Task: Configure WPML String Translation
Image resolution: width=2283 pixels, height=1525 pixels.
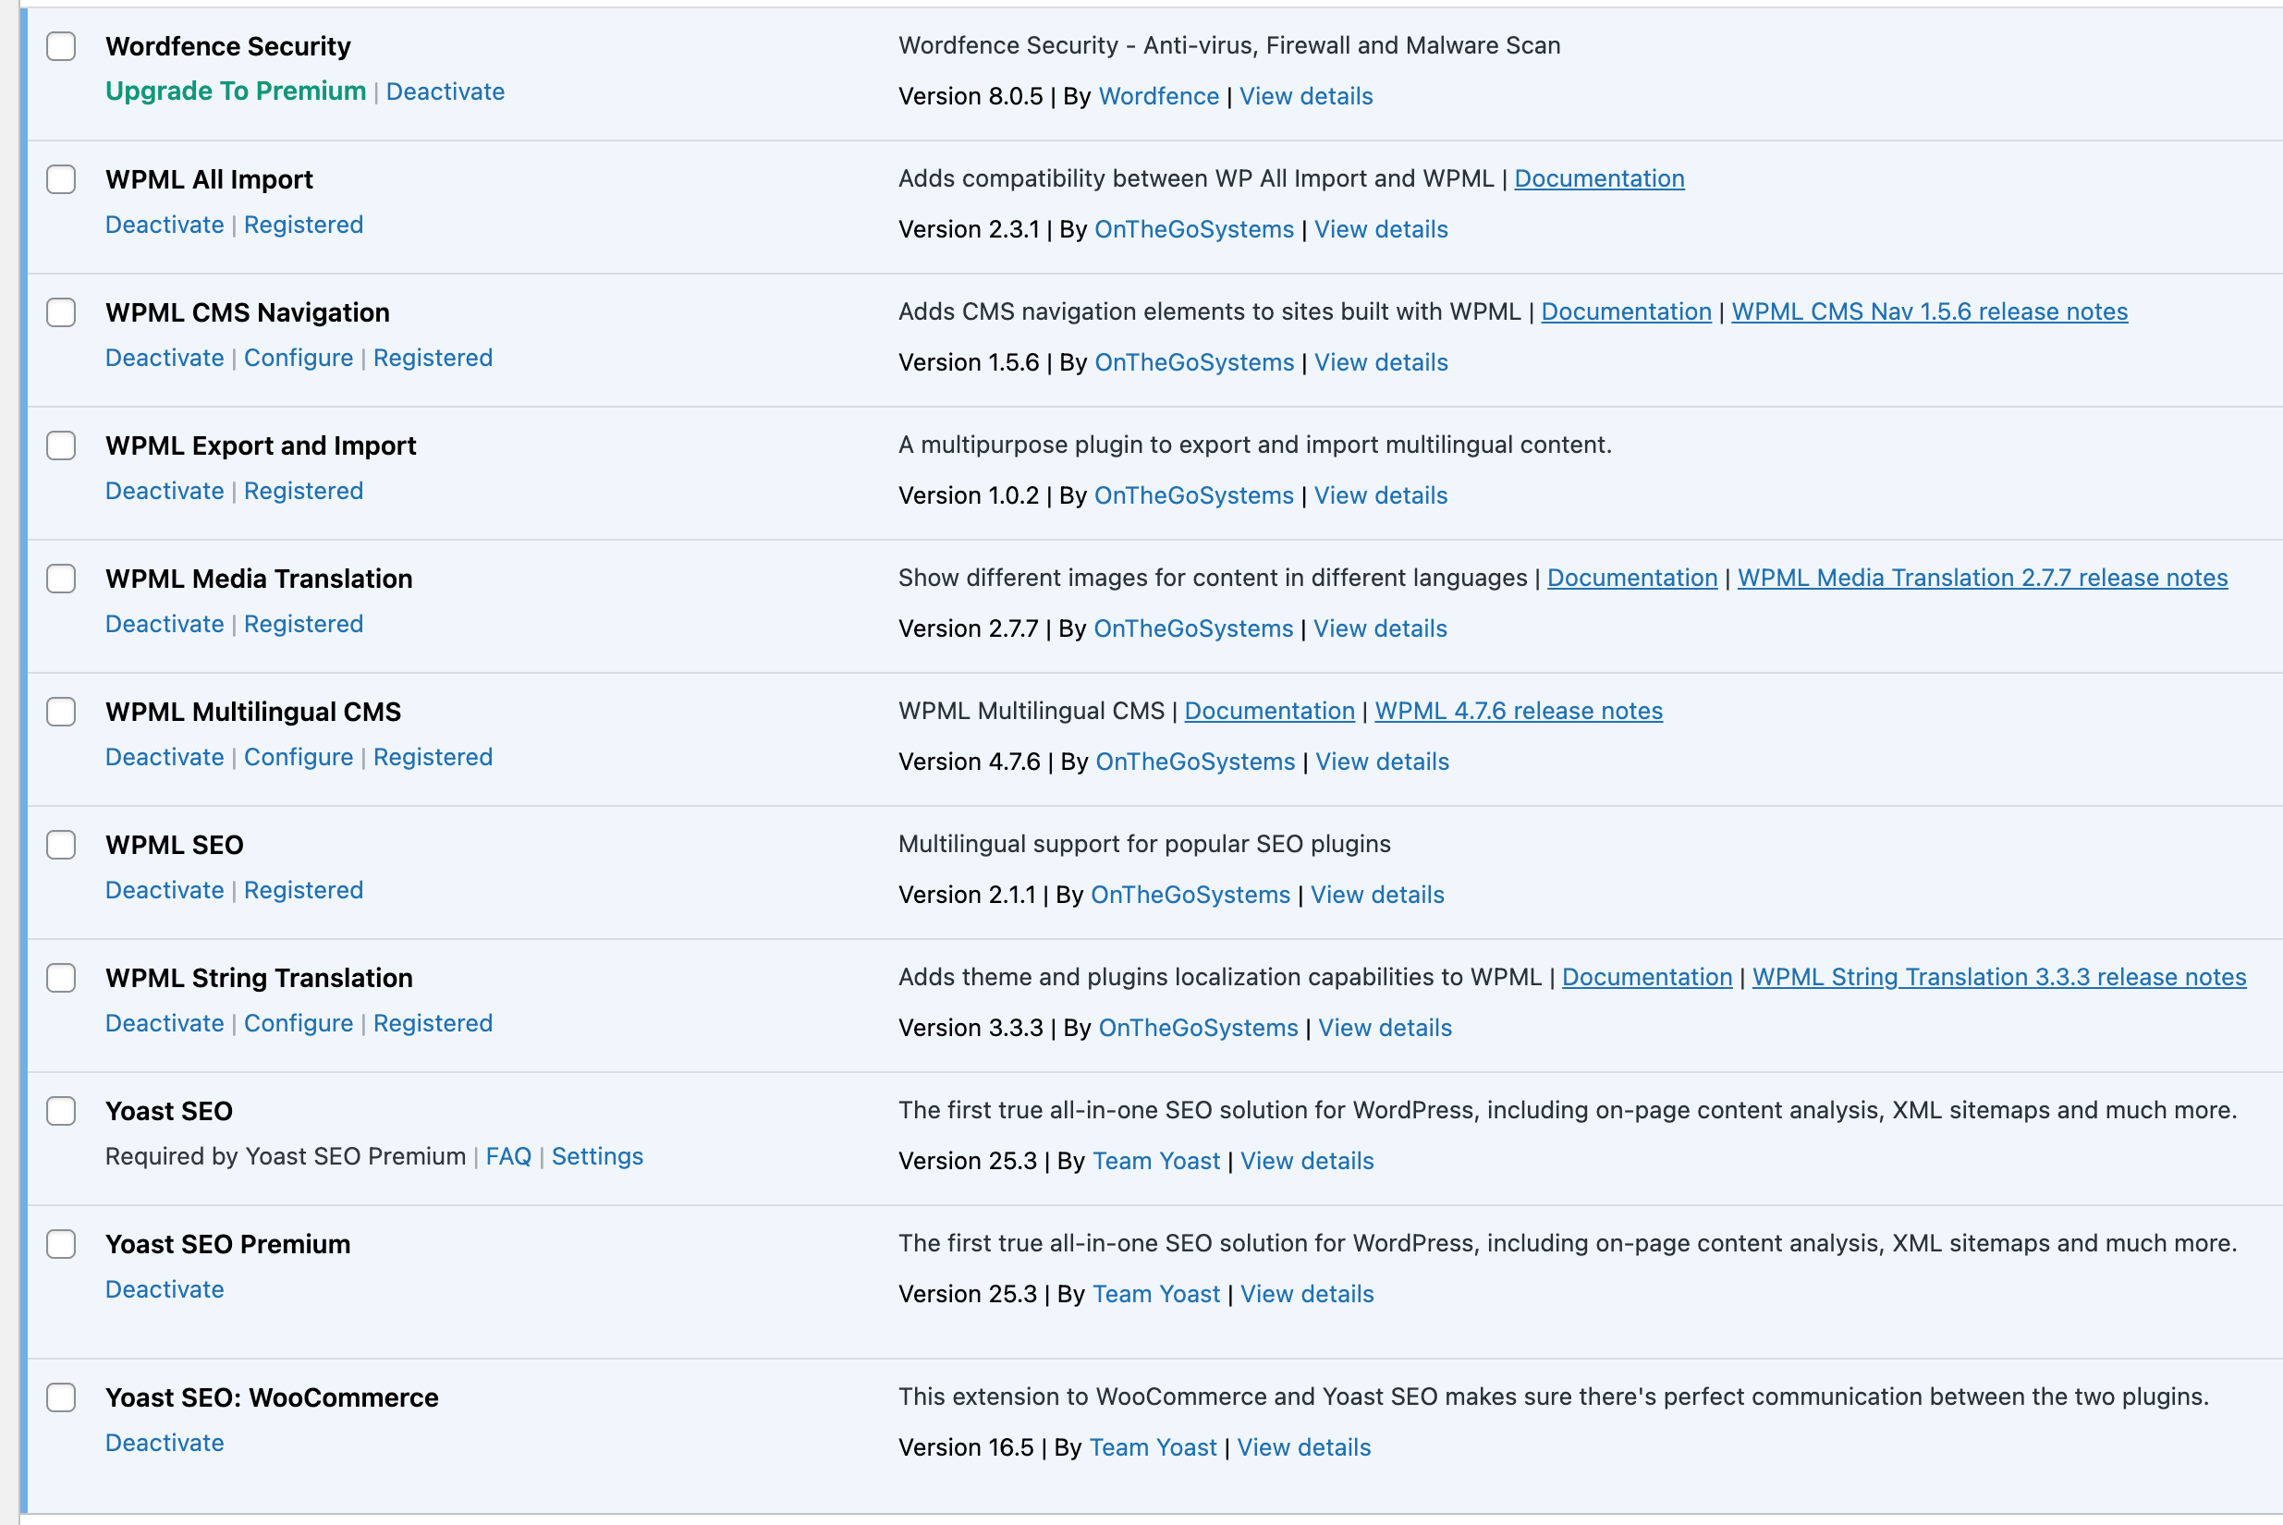Action: 299,1024
